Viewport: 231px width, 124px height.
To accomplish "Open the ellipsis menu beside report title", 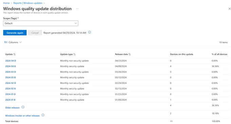I will pyautogui.click(x=77, y=9).
